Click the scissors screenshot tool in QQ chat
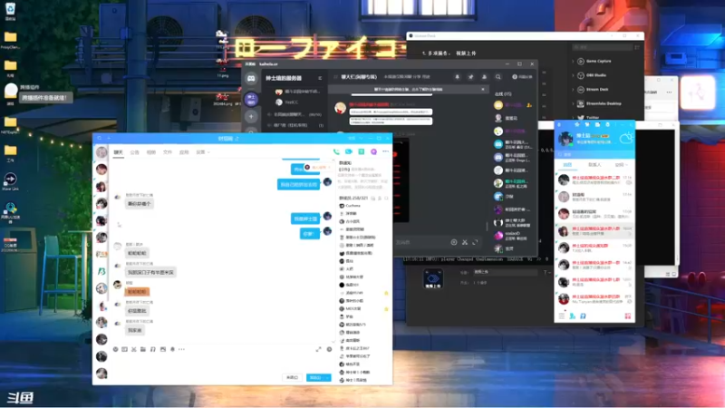The image size is (725, 408). [133, 349]
